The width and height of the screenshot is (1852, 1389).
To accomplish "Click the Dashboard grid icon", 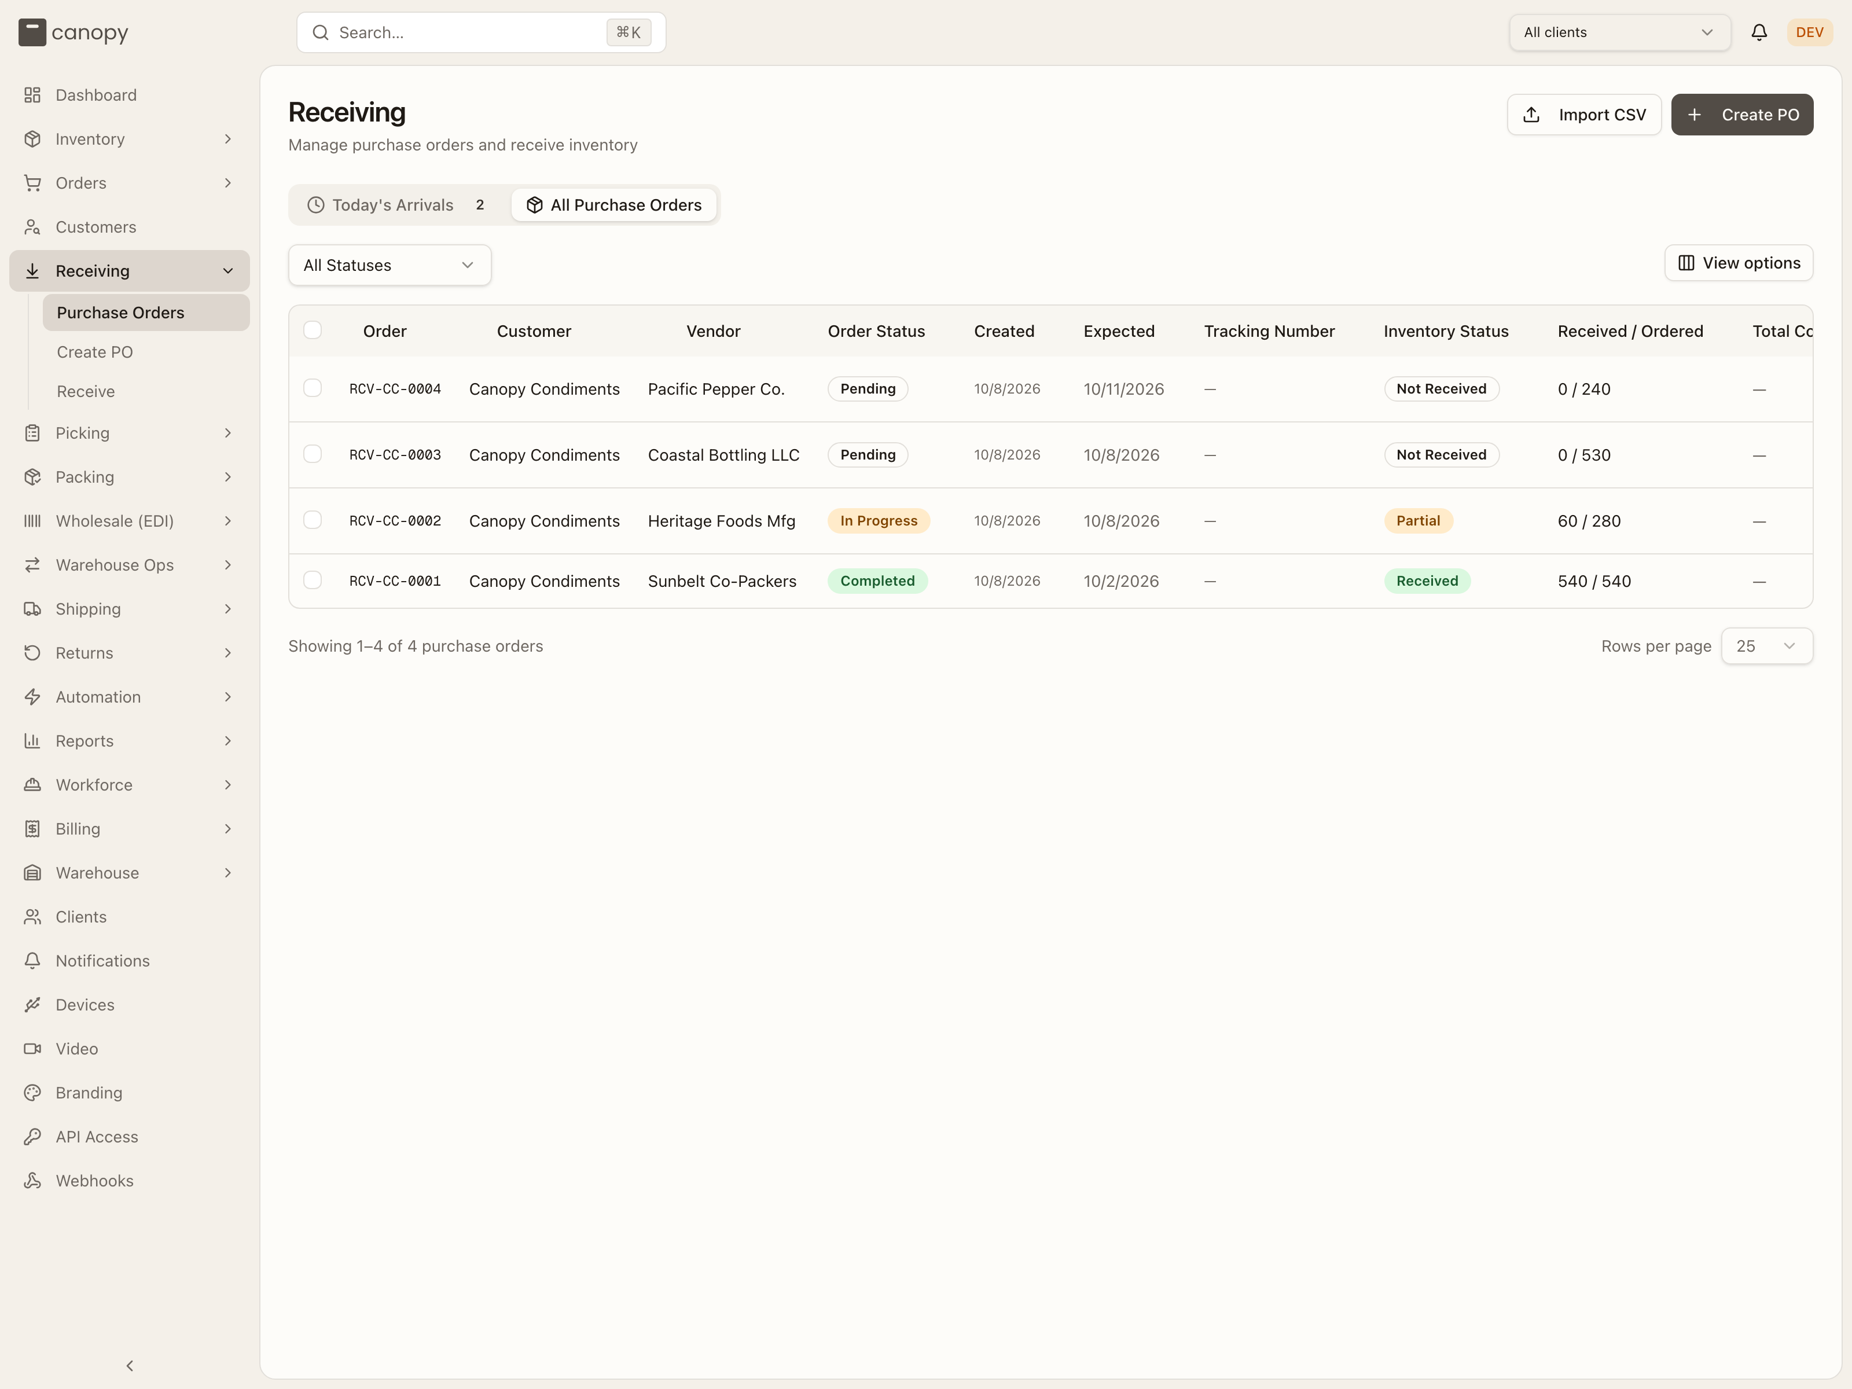I will [32, 95].
